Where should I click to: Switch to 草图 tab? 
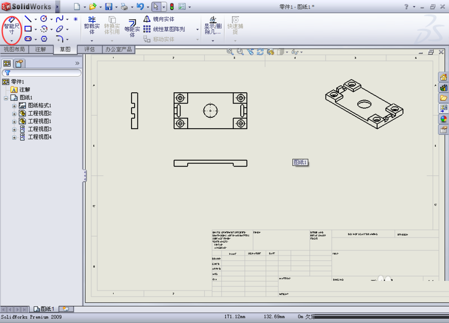point(65,49)
